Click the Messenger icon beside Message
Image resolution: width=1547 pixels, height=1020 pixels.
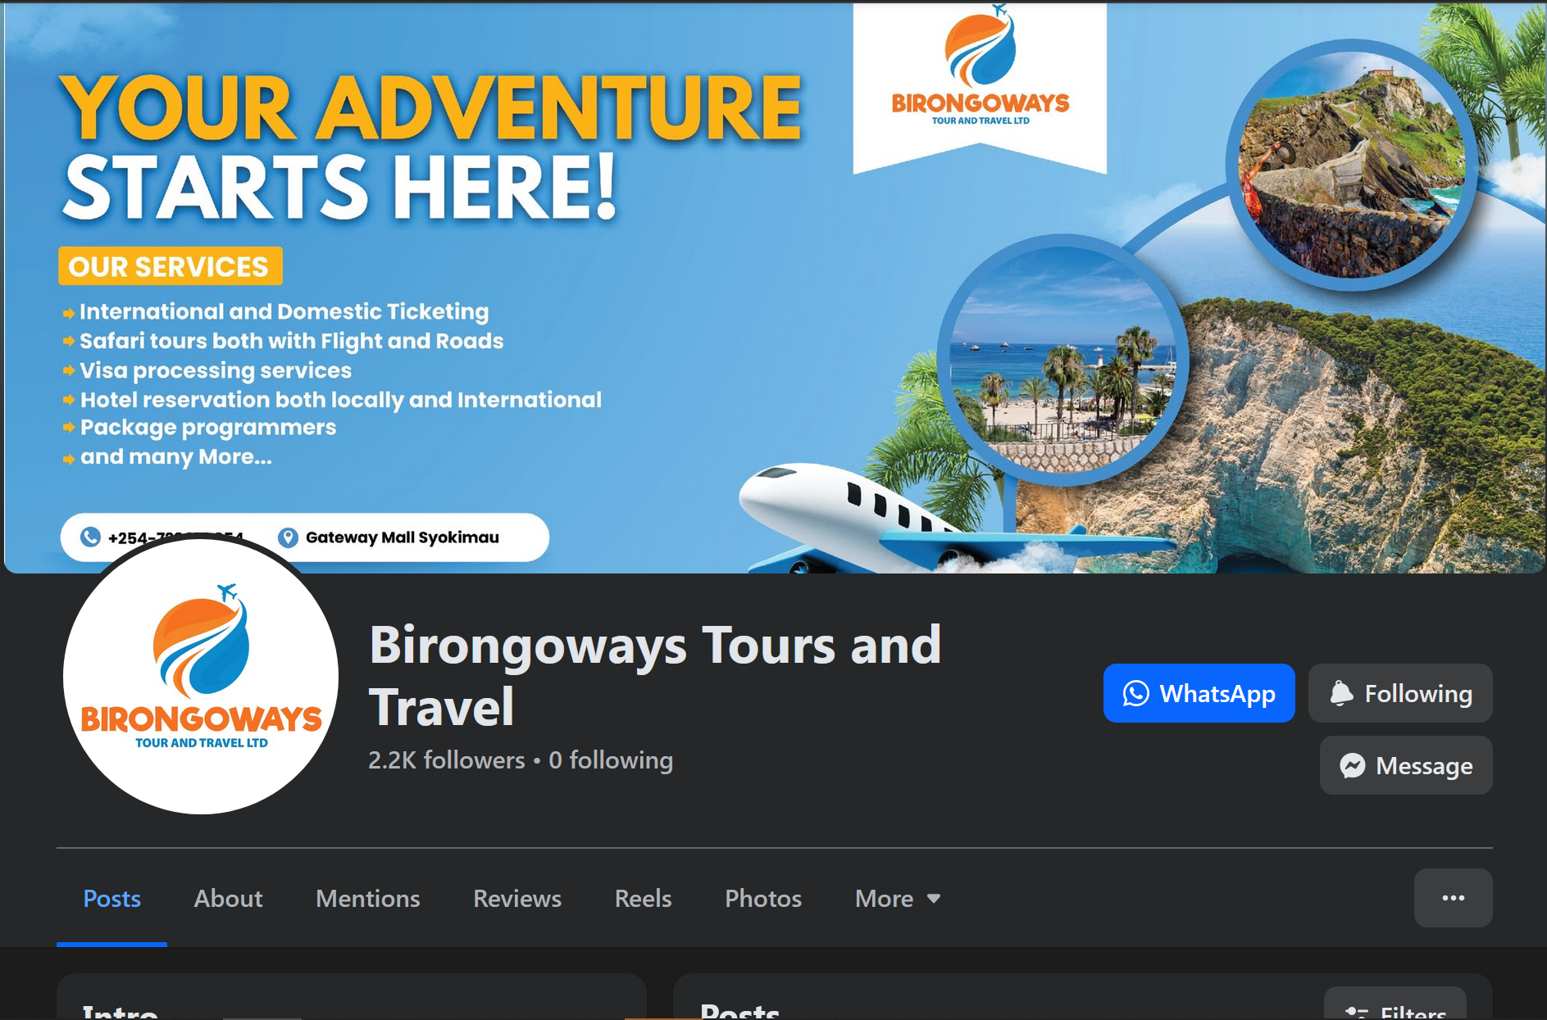pyautogui.click(x=1352, y=765)
